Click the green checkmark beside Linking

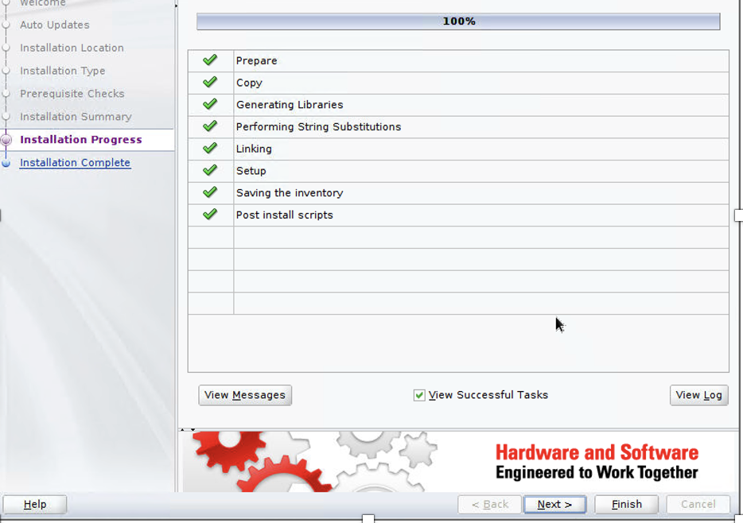210,148
